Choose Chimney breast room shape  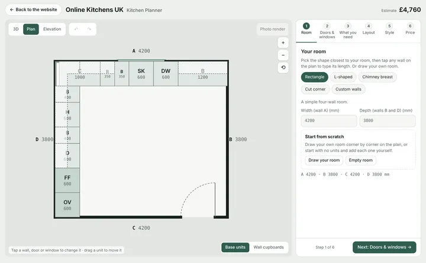click(377, 77)
